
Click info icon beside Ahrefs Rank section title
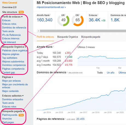53,47
